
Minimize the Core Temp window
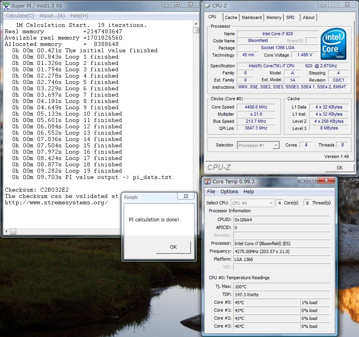click(x=302, y=181)
